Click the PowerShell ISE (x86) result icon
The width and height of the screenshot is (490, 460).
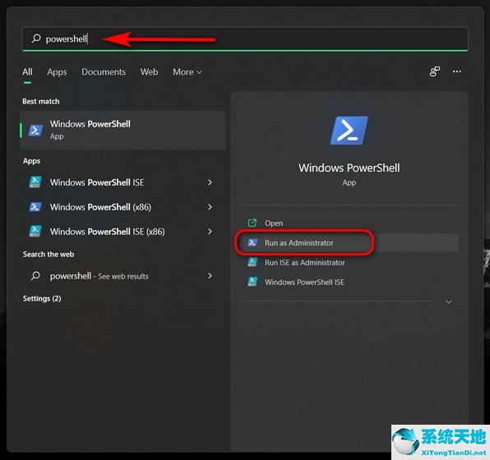point(35,231)
